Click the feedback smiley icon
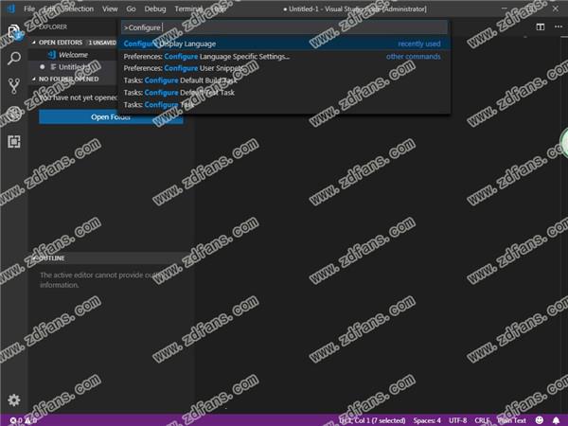 (x=540, y=420)
